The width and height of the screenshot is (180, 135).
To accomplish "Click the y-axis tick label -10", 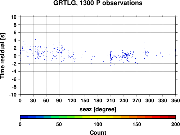I will [13, 95].
